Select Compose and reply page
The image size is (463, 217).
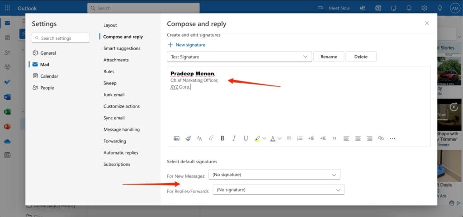(123, 37)
